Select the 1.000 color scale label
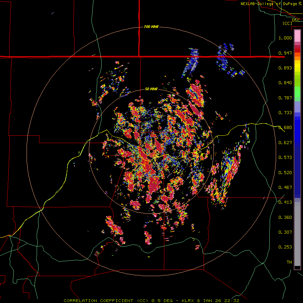The image size is (303, 303). coord(285,38)
